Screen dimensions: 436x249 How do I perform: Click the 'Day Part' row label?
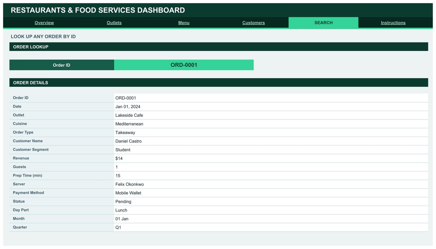(x=21, y=210)
